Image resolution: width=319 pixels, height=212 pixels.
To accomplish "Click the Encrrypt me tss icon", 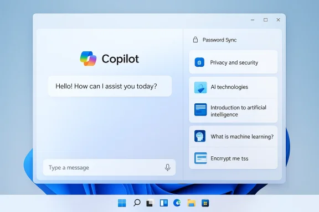I will [200, 158].
